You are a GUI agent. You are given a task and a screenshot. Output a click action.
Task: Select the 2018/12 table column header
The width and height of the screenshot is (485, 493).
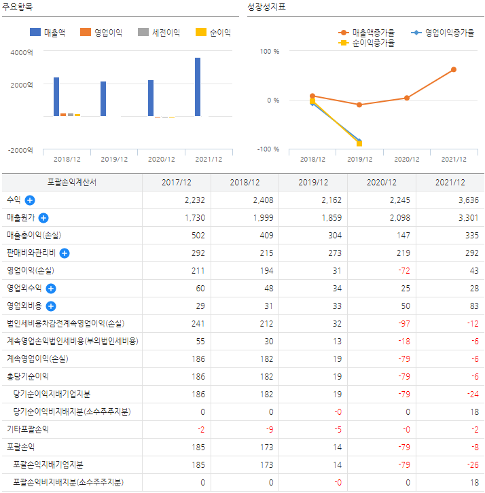[x=245, y=183]
